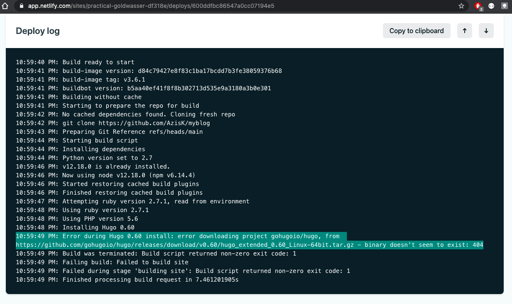Select 'Preparing Git Reference refs/heads/main' line
Image resolution: width=512 pixels, height=304 pixels.
(110, 132)
